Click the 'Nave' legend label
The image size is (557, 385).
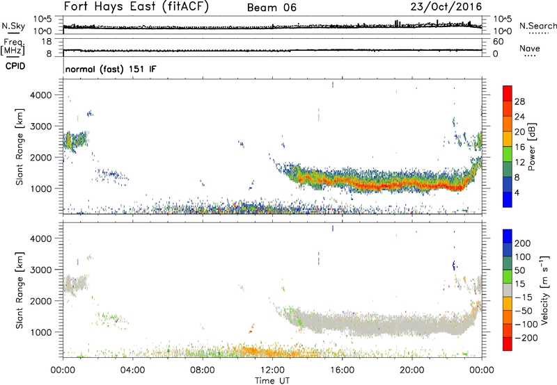pos(530,49)
